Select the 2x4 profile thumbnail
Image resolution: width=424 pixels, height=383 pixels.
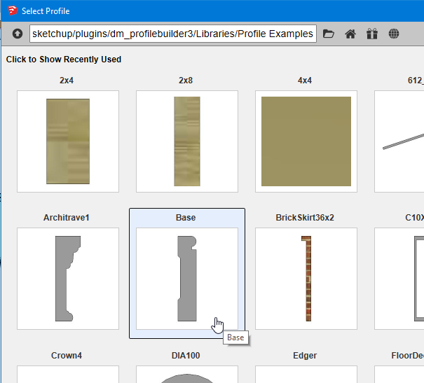[x=68, y=141]
